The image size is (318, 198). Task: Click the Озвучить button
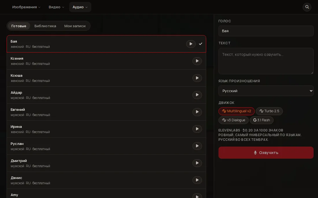266,153
